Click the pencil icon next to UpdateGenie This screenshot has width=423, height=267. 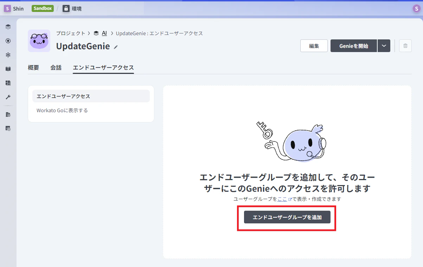click(x=116, y=47)
